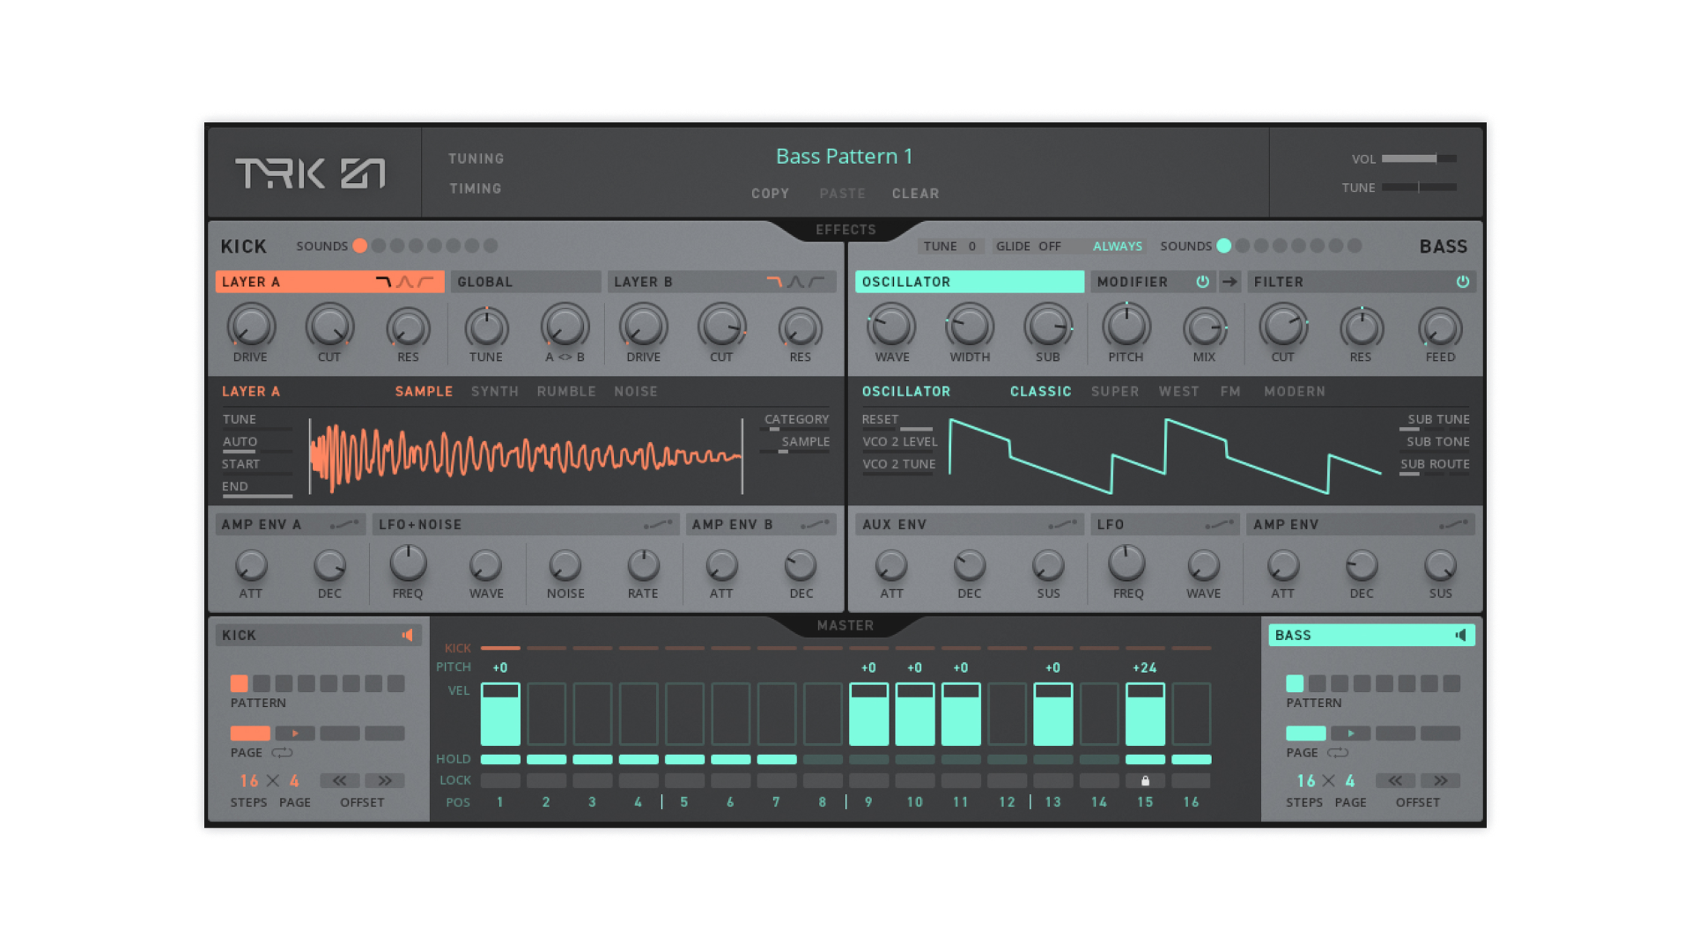Click the Layer A DRIVE knob

251,327
